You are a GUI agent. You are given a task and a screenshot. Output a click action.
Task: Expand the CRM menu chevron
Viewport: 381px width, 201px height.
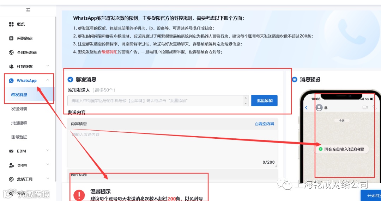[x=48, y=165]
